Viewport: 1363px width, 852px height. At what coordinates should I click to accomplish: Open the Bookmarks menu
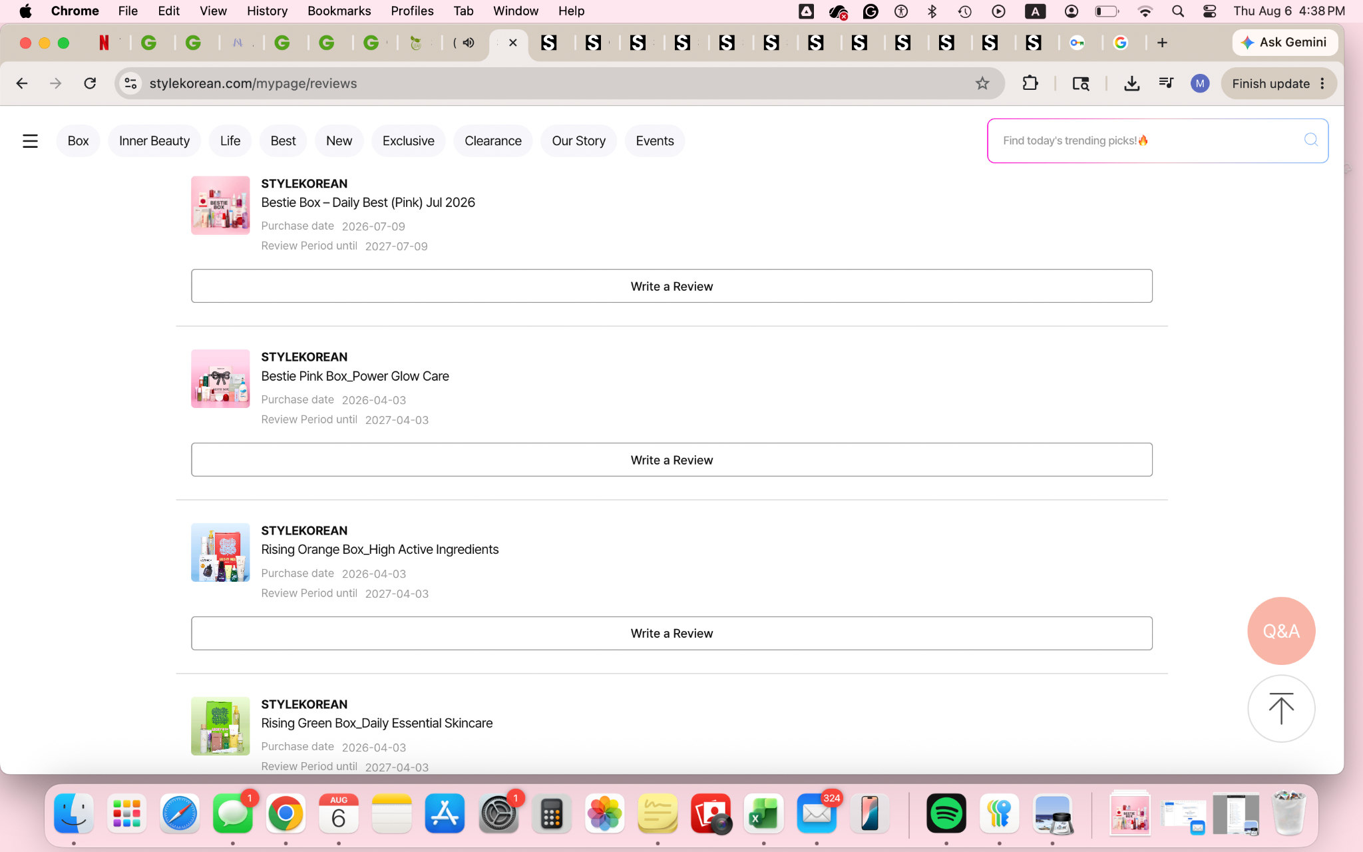click(x=339, y=11)
